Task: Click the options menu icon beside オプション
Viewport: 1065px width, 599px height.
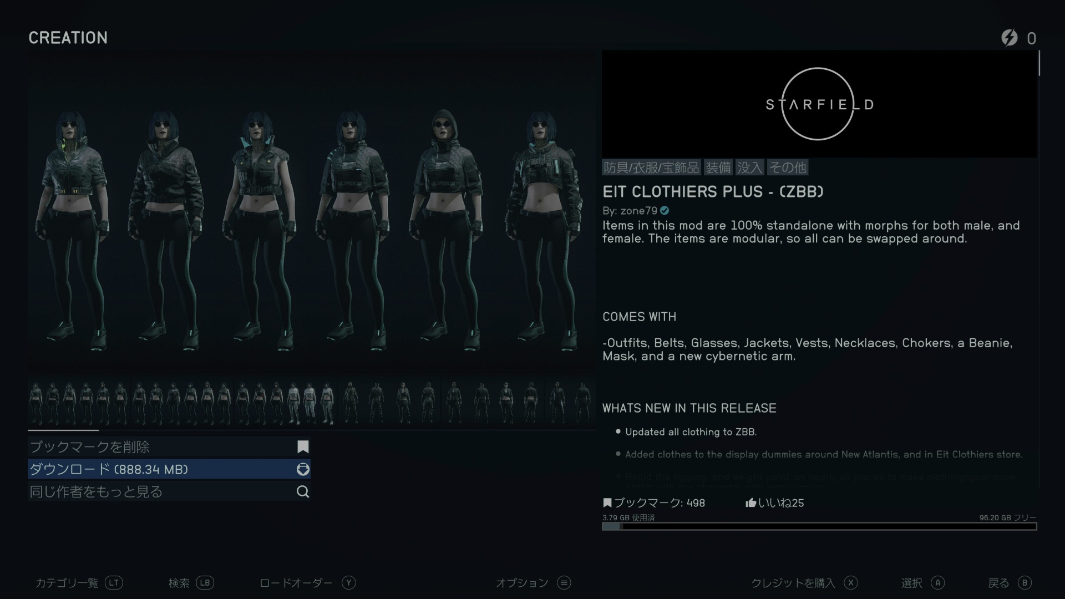Action: click(x=564, y=582)
